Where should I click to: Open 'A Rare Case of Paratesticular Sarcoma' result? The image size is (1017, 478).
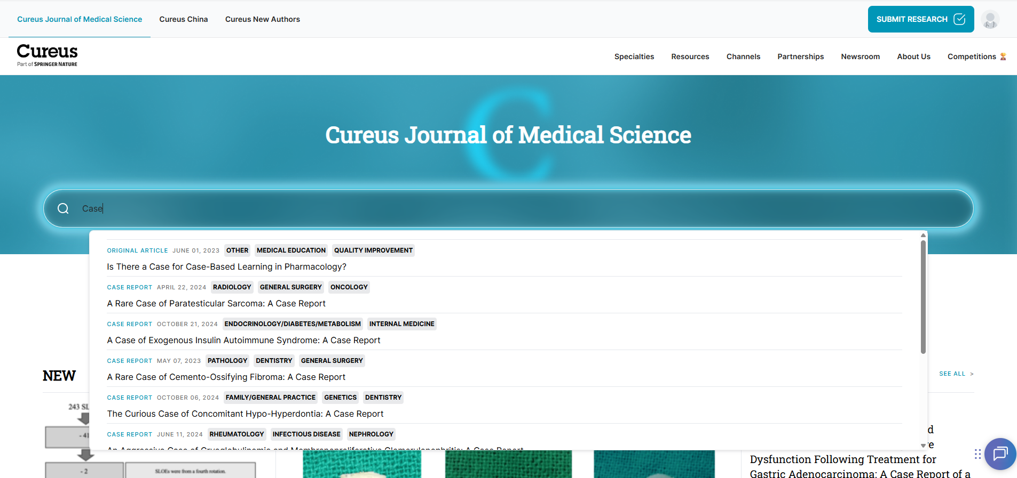[216, 303]
